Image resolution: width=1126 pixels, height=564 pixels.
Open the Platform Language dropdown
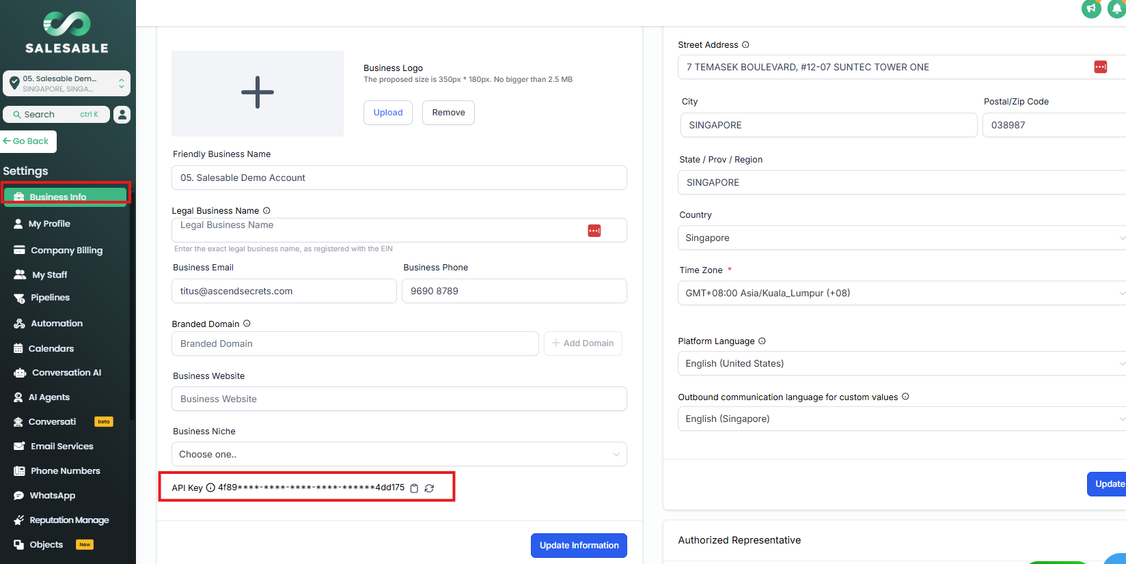902,363
